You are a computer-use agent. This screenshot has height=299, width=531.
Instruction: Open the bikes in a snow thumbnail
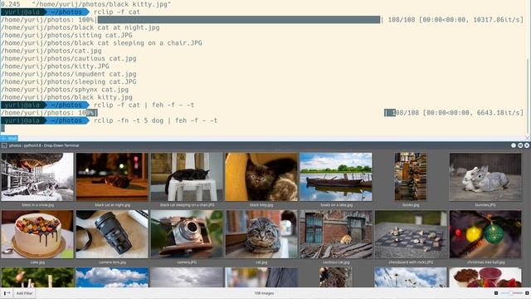click(37, 177)
